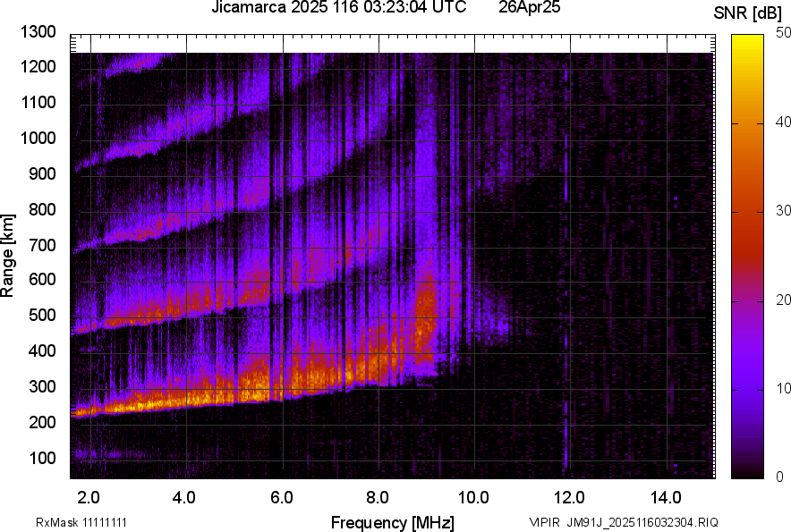Click the 'SNR [dB]' colorbar label
The width and height of the screenshot is (791, 532).
pos(747,13)
